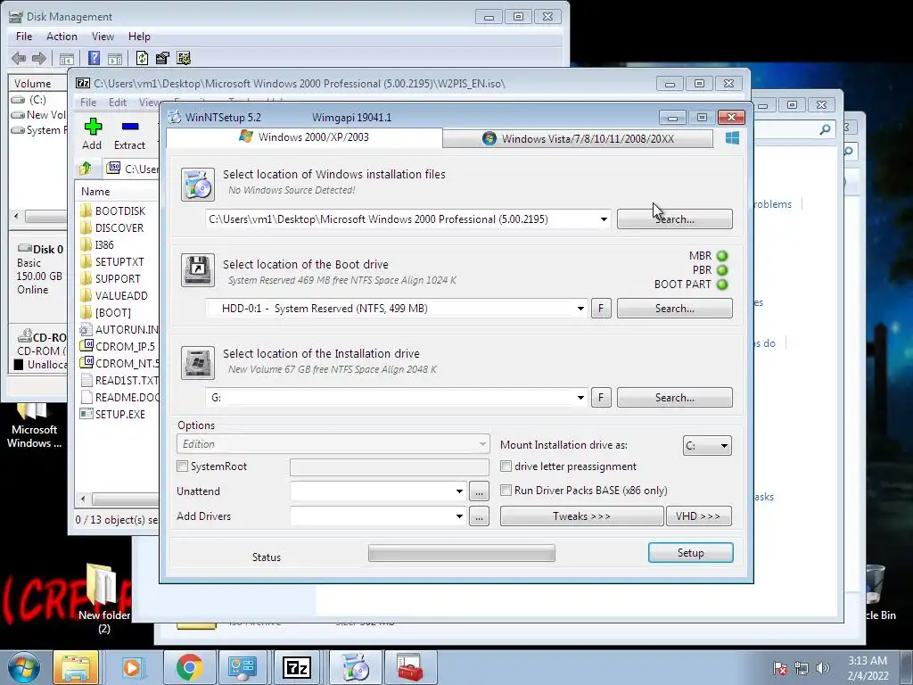Screen dimensions: 913x685
Task: Switch to Windows Vista/7/8/10/11 tab
Action: click(578, 138)
